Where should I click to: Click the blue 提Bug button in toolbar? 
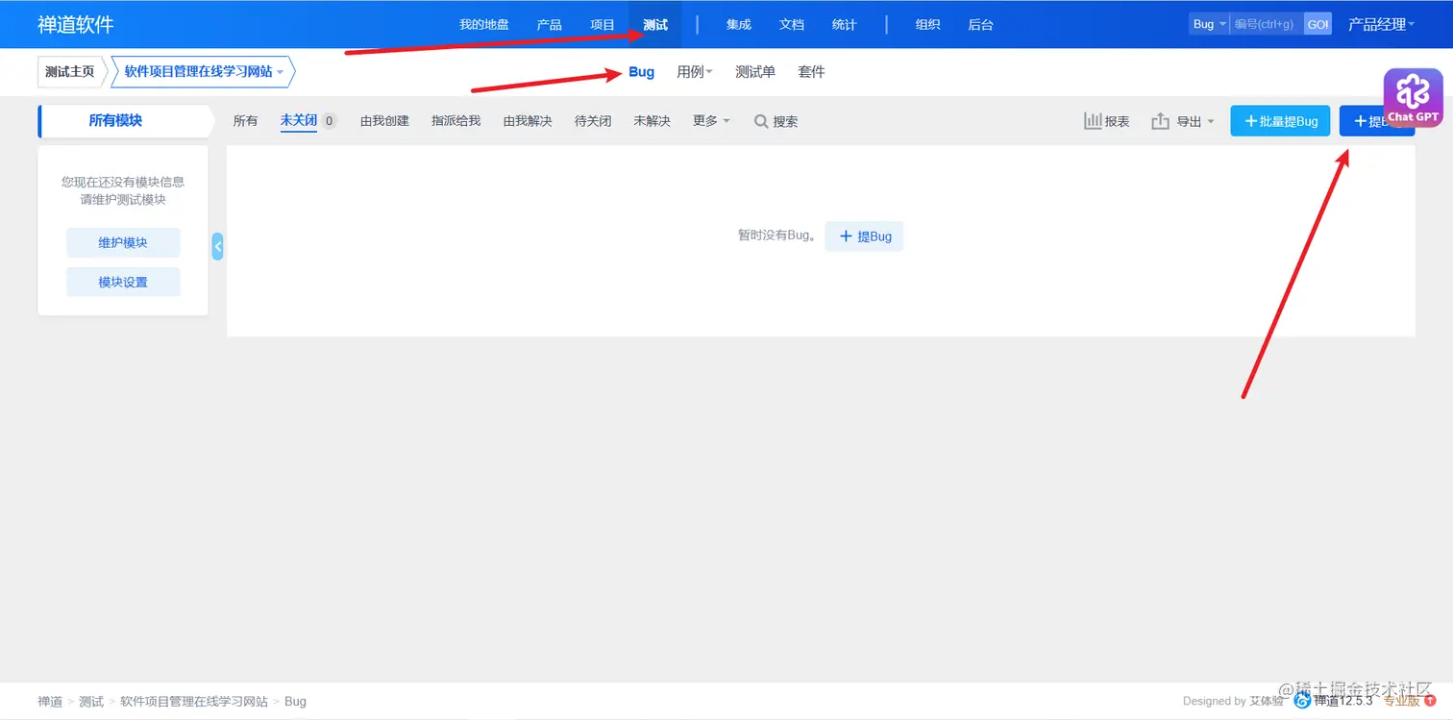1376,121
